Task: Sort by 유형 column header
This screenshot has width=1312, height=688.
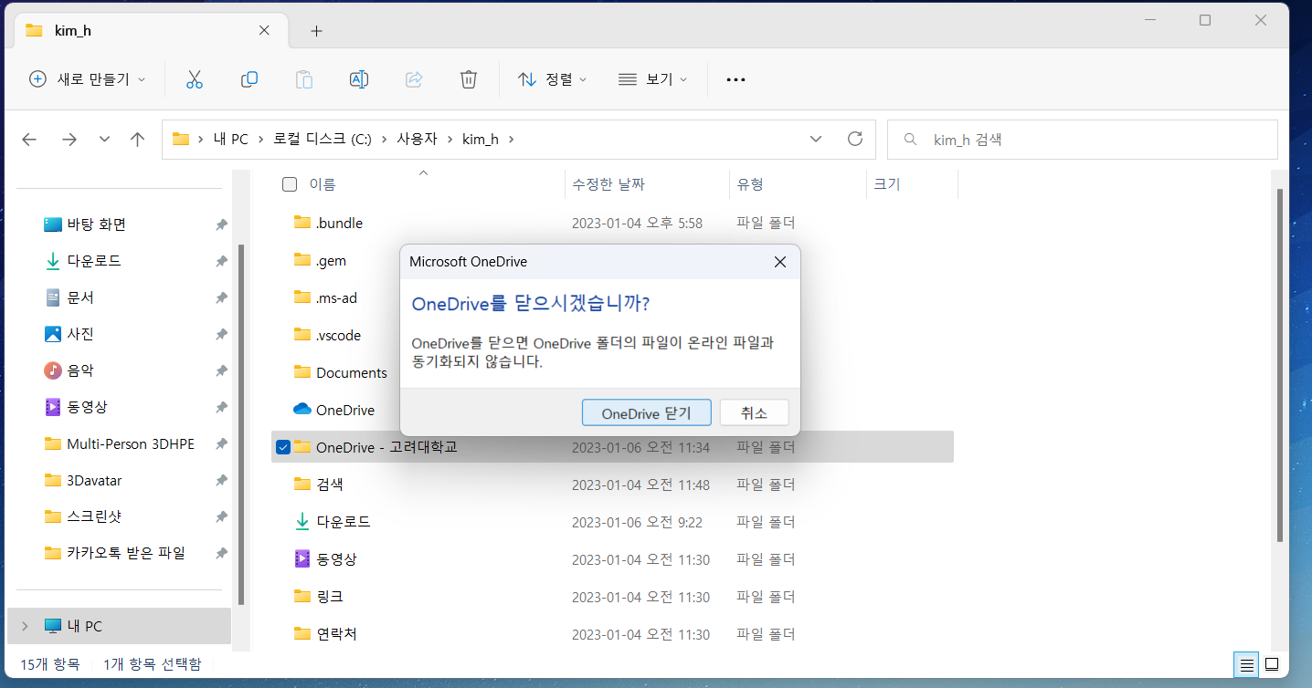Action: (750, 184)
